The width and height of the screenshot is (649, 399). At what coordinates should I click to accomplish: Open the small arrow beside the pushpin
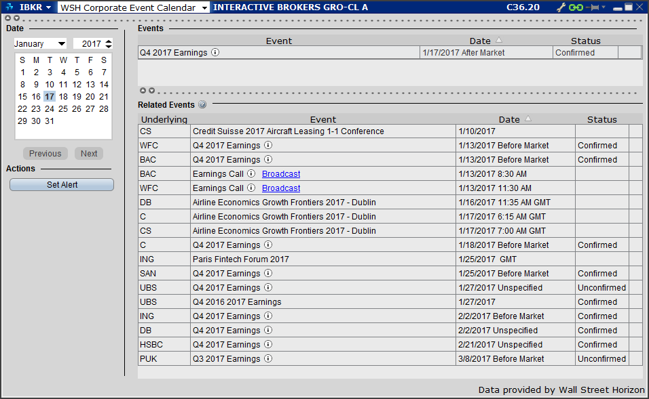(x=604, y=7)
